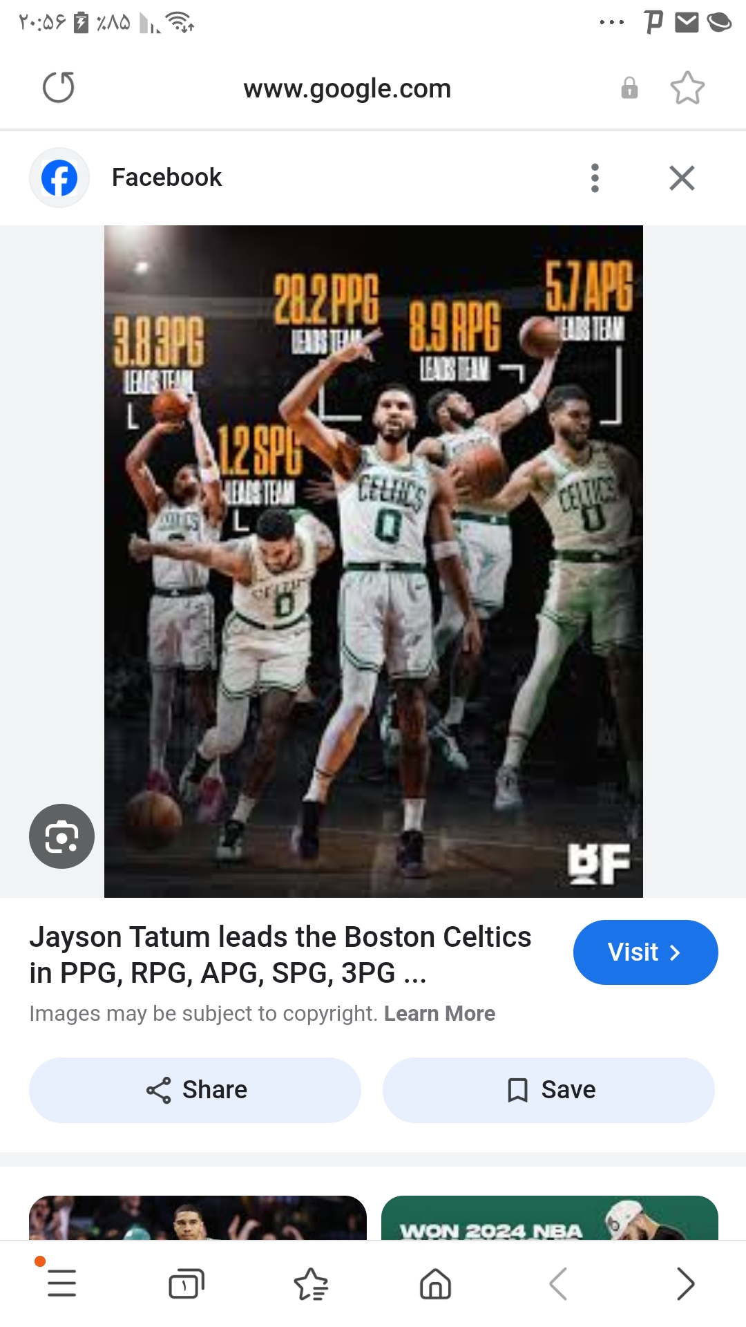Viewport: 746px width, 1327px height.
Task: Save image to collection
Action: click(548, 1090)
